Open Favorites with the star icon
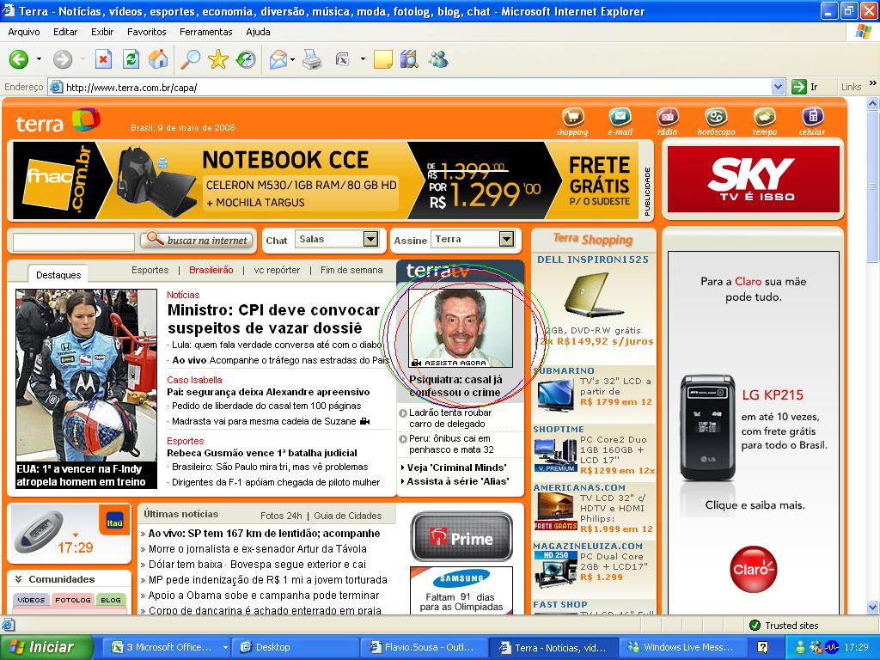The width and height of the screenshot is (880, 660). tap(217, 59)
